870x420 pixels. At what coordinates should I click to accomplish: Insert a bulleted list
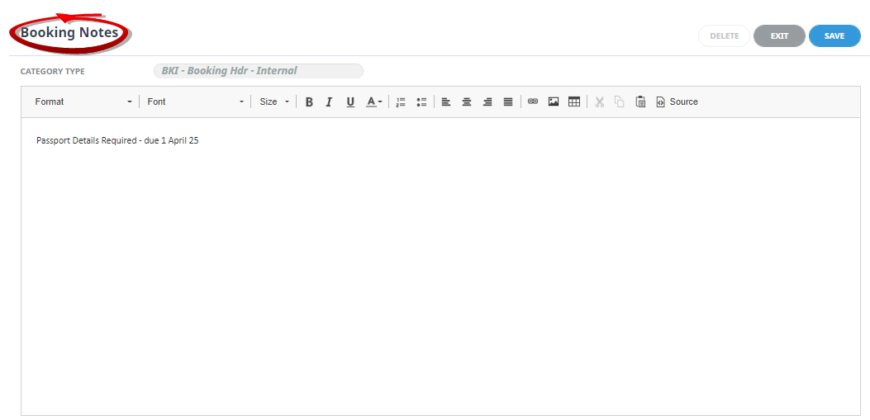[x=421, y=102]
